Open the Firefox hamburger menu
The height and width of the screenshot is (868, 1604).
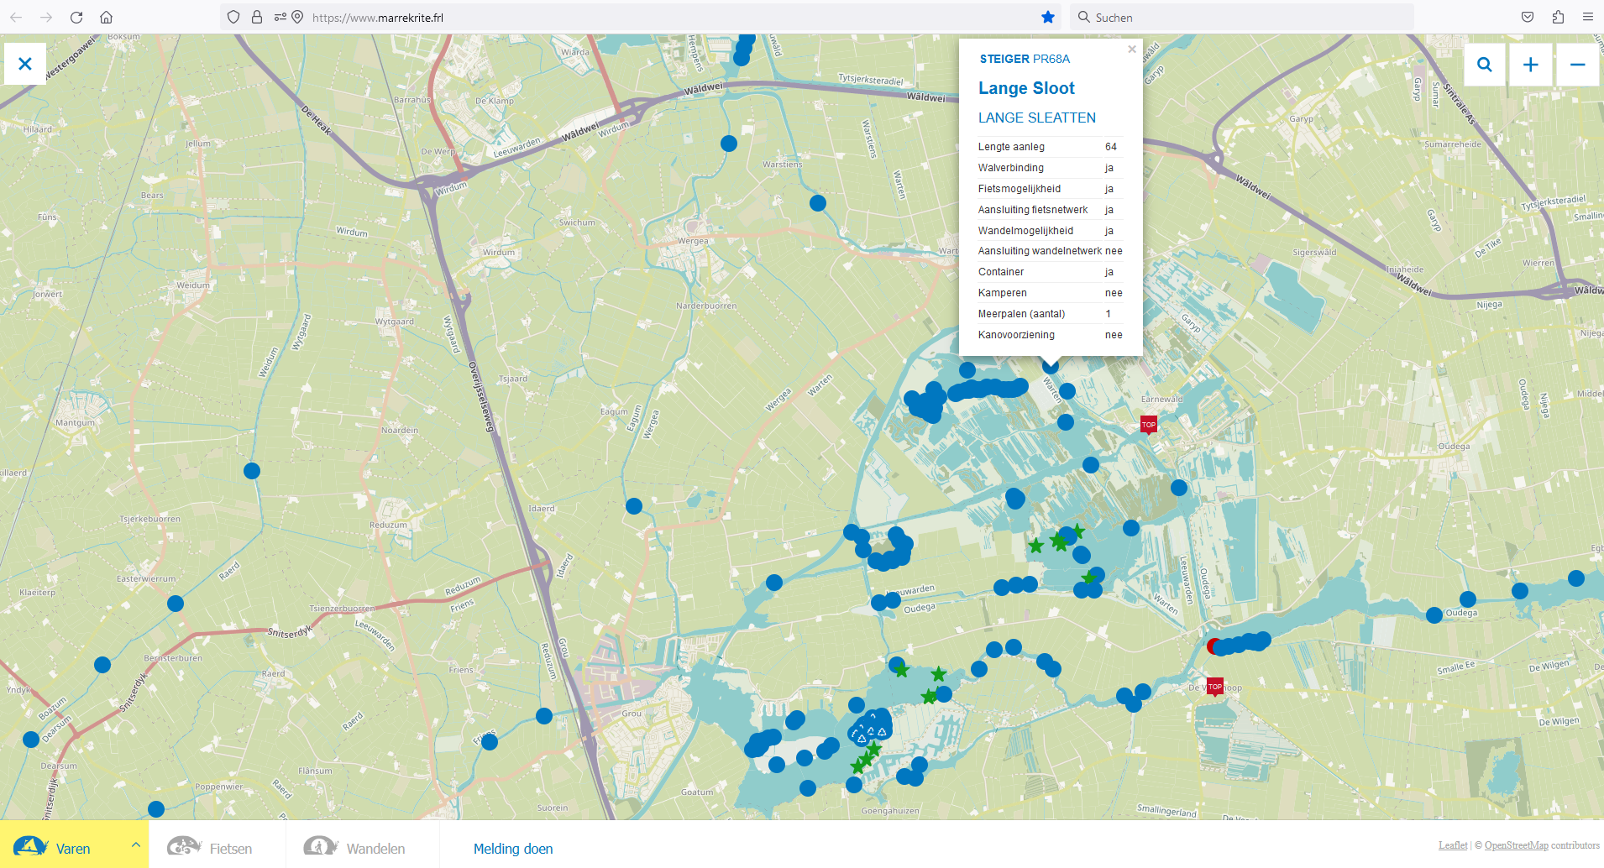(x=1587, y=17)
